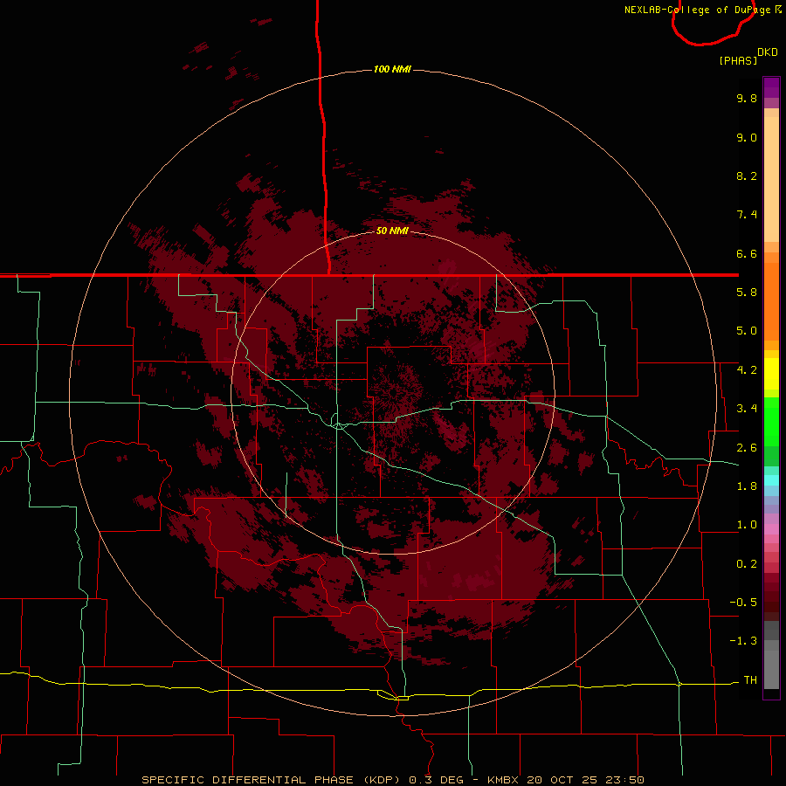The image size is (786, 786).
Task: Click the 6.6 value on color scale
Action: (x=747, y=253)
